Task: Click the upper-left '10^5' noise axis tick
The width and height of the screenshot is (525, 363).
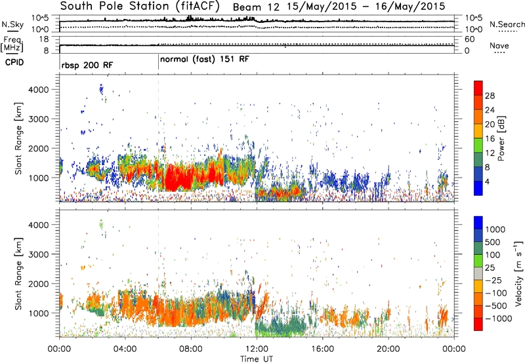Action: click(40, 18)
